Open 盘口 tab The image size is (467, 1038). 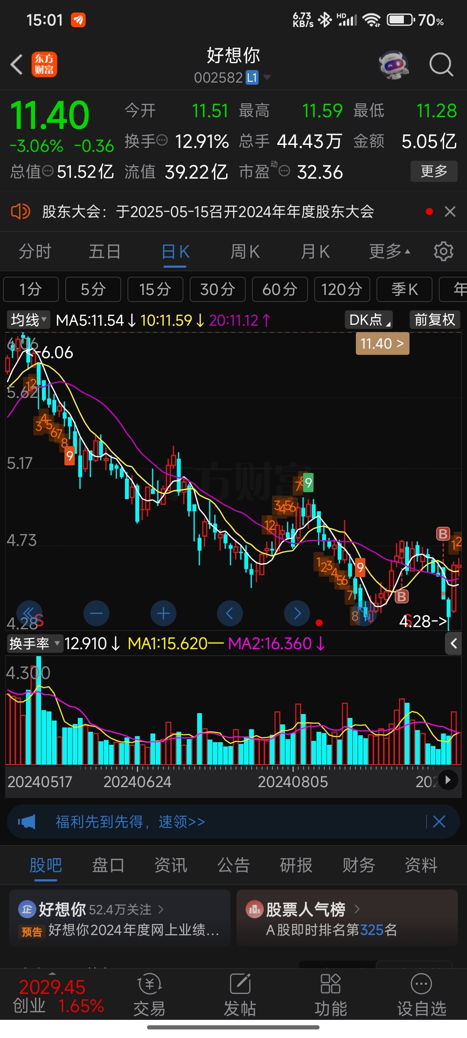coord(108,865)
